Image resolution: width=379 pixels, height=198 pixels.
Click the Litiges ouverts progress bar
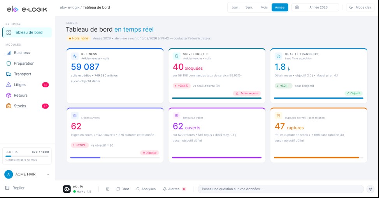click(x=115, y=157)
